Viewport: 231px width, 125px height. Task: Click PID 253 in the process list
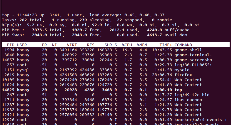[11, 65]
